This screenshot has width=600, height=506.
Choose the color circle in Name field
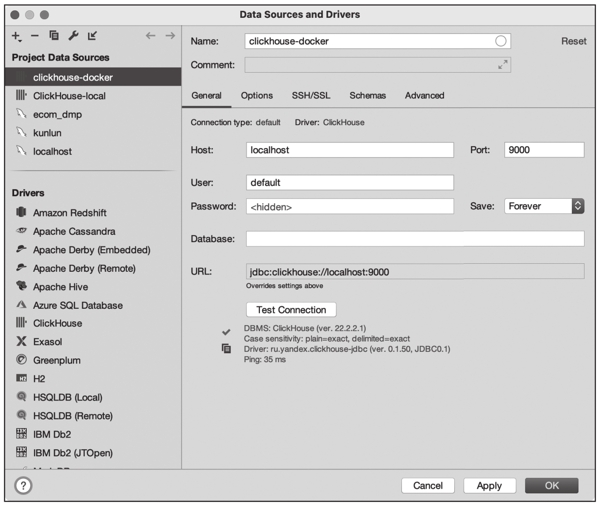tap(501, 41)
